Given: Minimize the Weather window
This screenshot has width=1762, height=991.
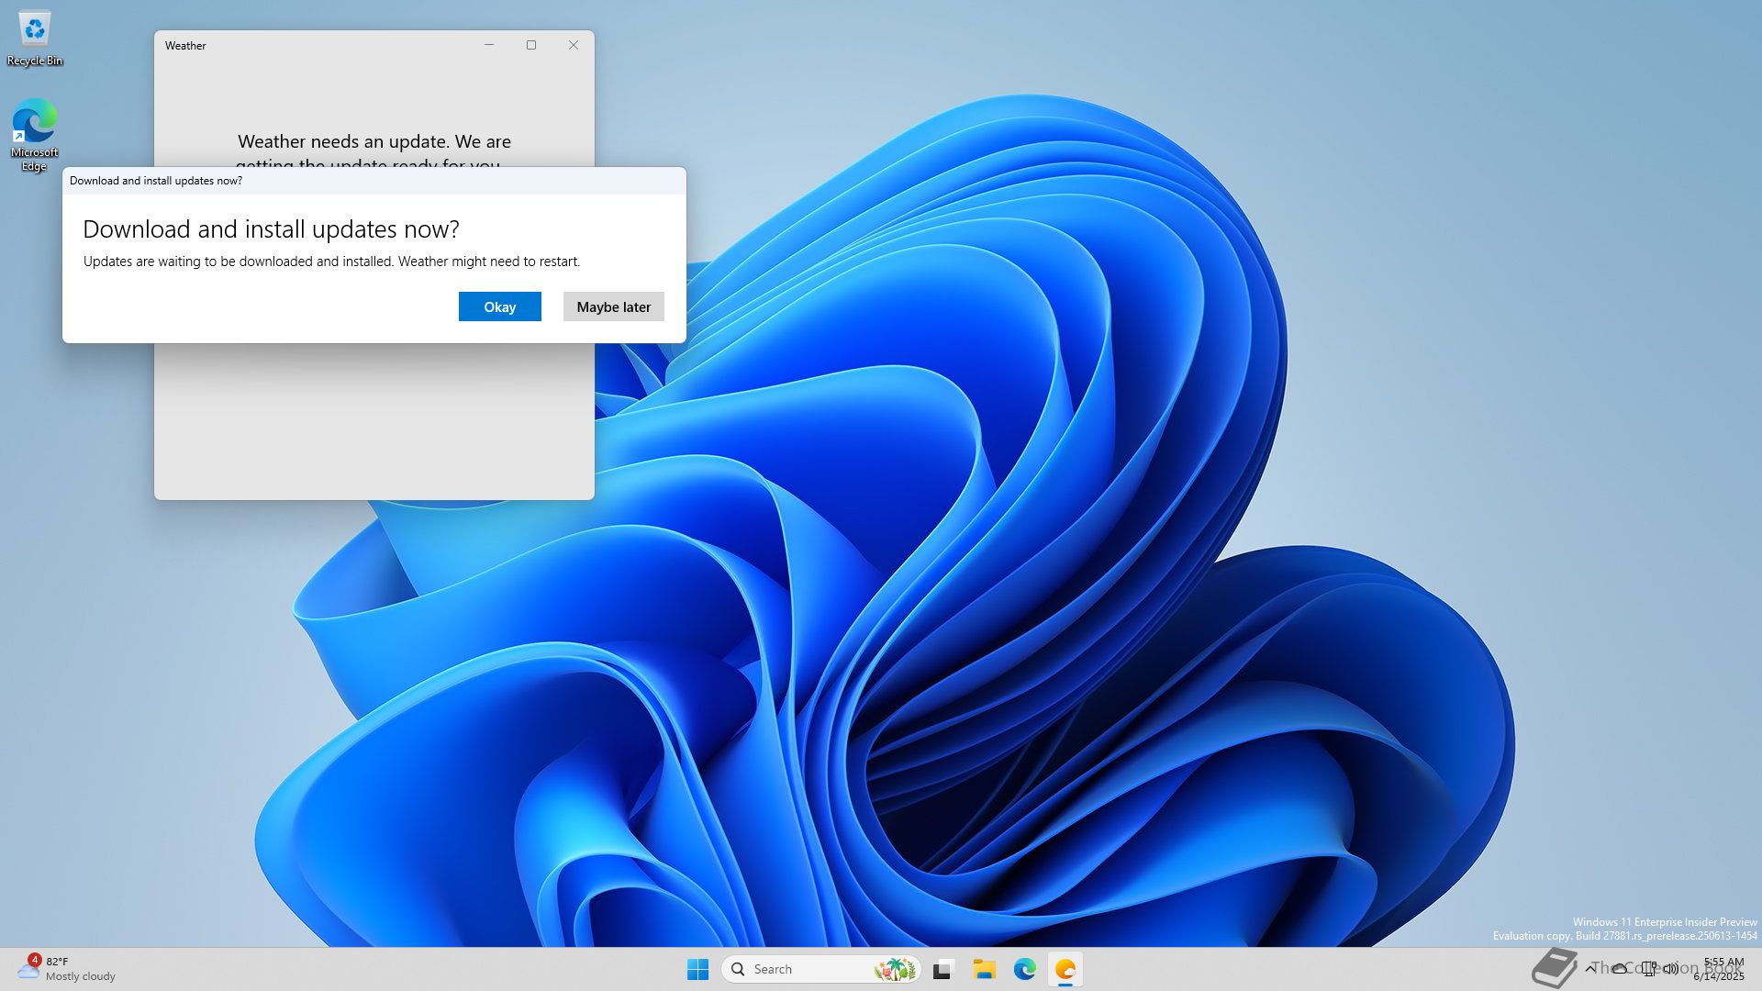Looking at the screenshot, I should [x=488, y=45].
